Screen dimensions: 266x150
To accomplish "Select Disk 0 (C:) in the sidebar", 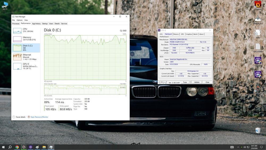I will point(26,48).
